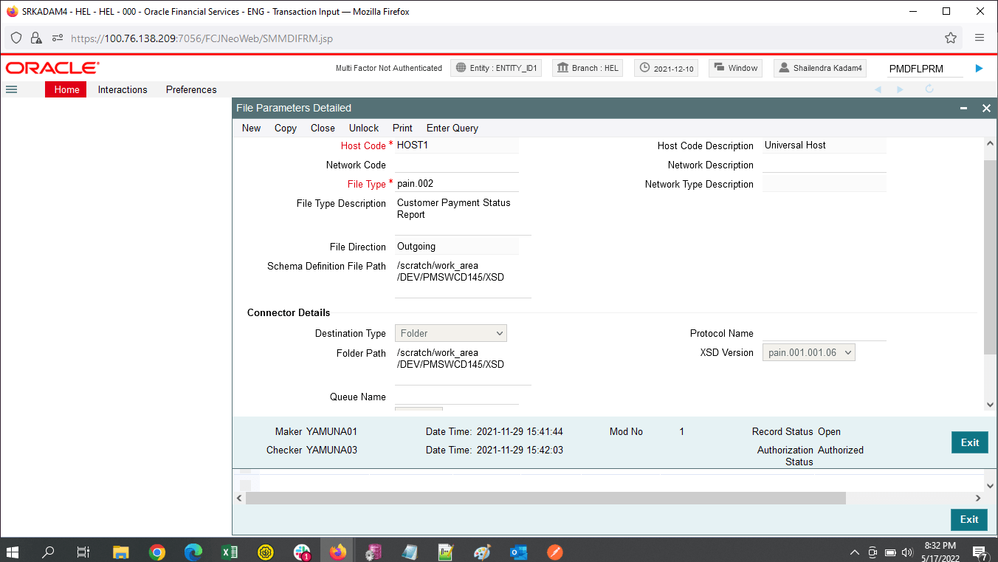Open the Interactions menu

tap(123, 89)
